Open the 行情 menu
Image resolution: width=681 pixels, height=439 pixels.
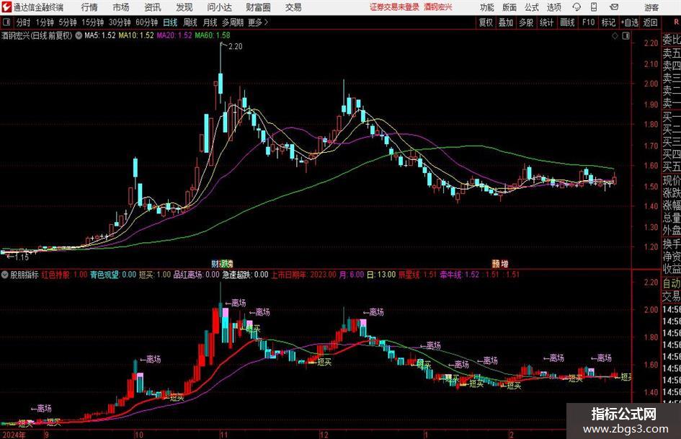89,7
